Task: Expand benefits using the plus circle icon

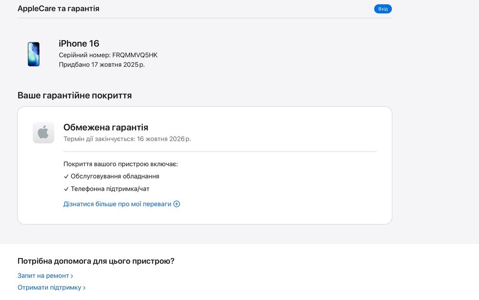Action: coord(177,204)
